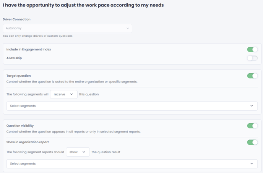Enable the Allow skip toggle

tap(252, 58)
